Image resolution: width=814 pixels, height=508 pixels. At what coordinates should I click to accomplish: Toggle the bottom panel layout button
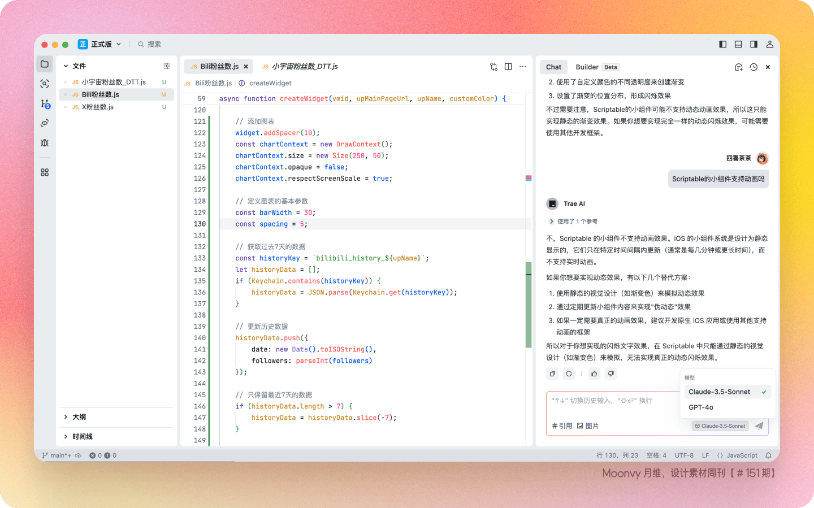(738, 44)
